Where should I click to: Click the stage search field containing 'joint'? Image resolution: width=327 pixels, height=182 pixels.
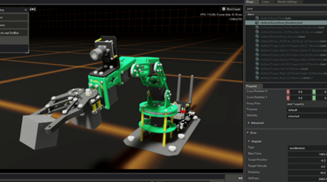(286, 9)
